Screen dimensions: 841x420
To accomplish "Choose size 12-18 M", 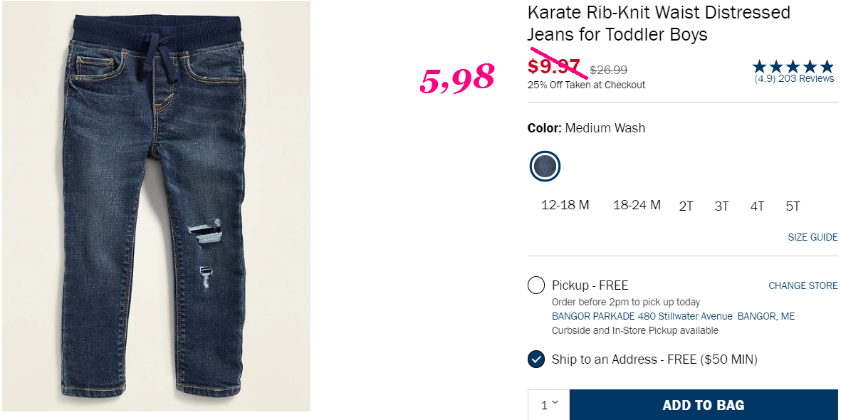I will (x=565, y=206).
